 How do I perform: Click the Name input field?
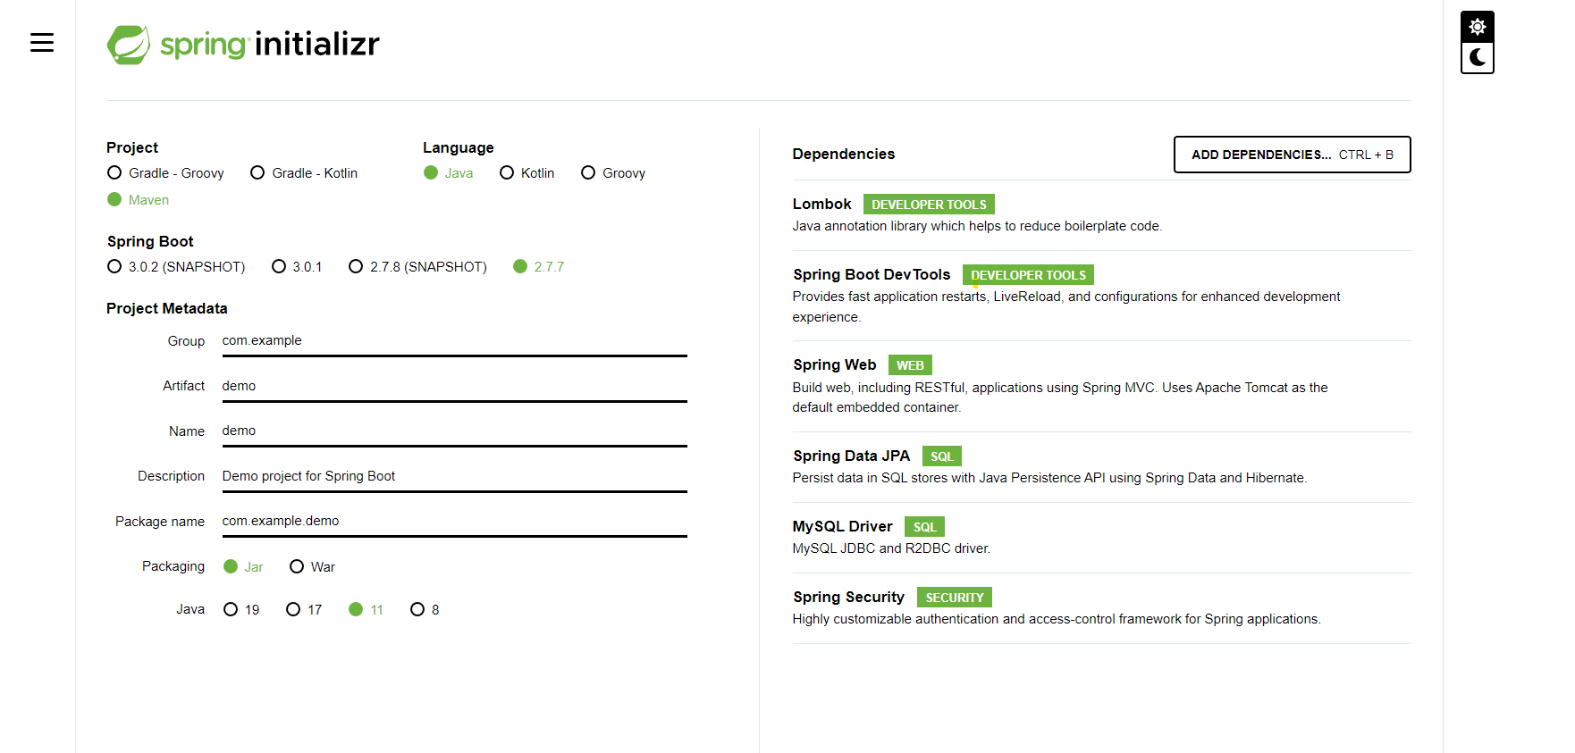(454, 431)
